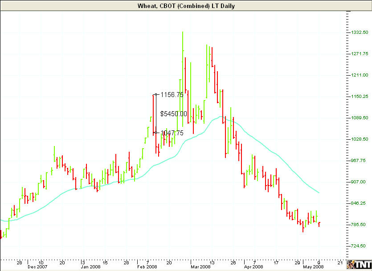
Task: Select the measurement tool's lower handle at 1047.75
Action: click(156, 133)
